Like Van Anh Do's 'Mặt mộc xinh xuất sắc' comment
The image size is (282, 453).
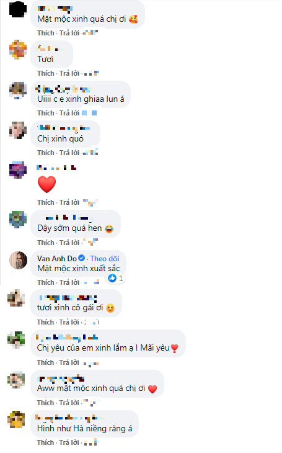point(46,282)
